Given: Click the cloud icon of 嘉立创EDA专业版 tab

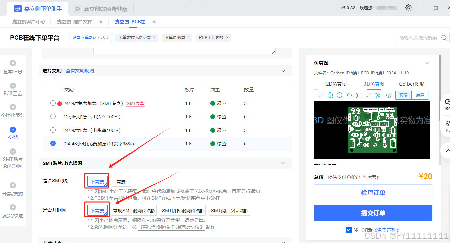Looking at the screenshot, I should point(78,9).
